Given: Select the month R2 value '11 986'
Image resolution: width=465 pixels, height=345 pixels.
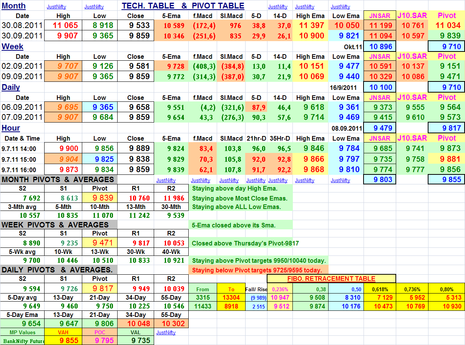Looking at the screenshot, I should [171, 198].
